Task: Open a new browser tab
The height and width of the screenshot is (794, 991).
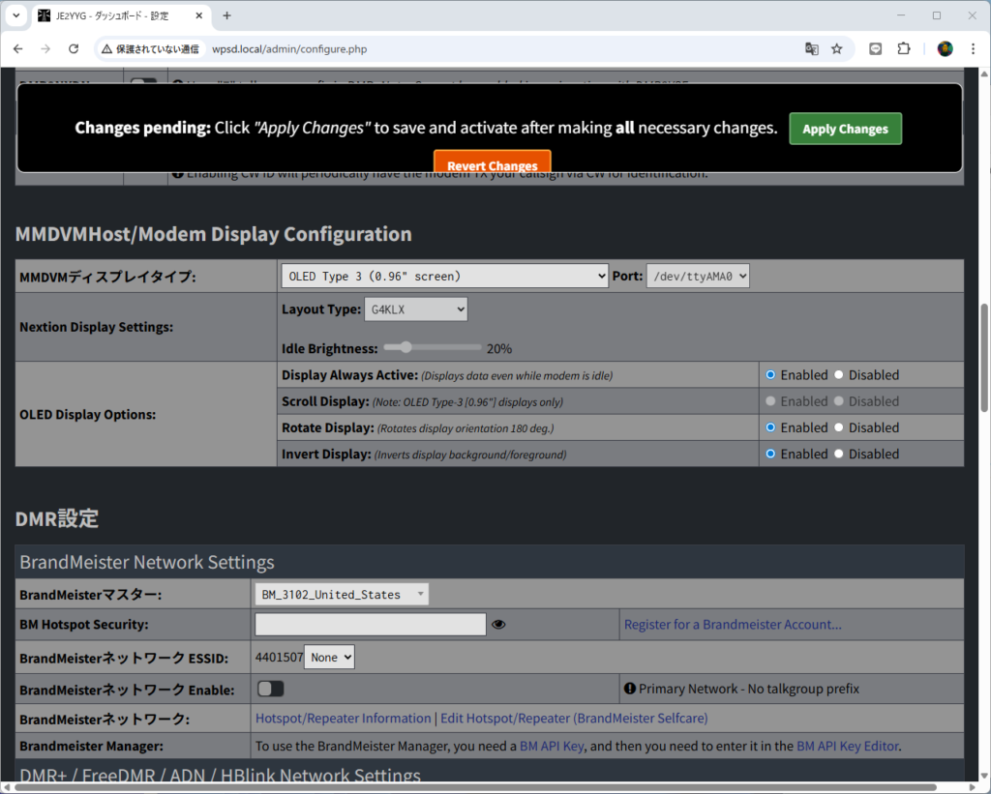Action: click(227, 15)
